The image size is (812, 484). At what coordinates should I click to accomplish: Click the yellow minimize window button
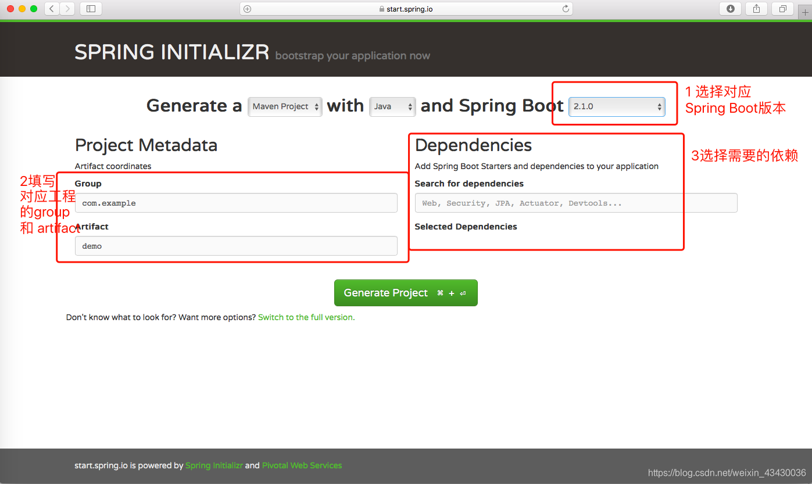[22, 9]
